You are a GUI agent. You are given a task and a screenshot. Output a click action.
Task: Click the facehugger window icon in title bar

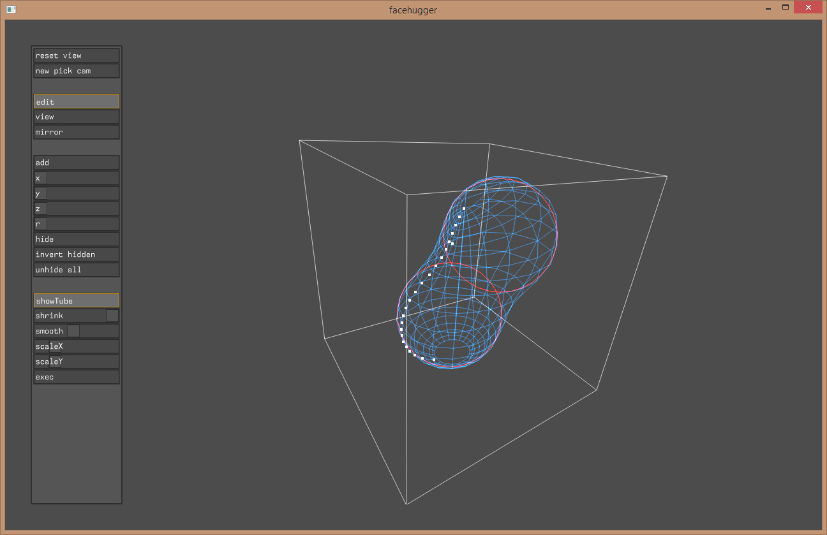click(x=11, y=10)
